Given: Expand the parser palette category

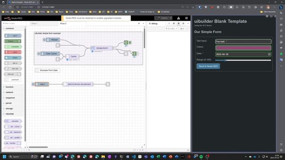Looking at the screenshot, I should pyautogui.click(x=9, y=103).
